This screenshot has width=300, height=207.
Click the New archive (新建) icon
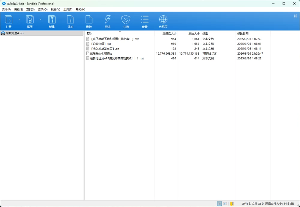[x=52, y=20]
